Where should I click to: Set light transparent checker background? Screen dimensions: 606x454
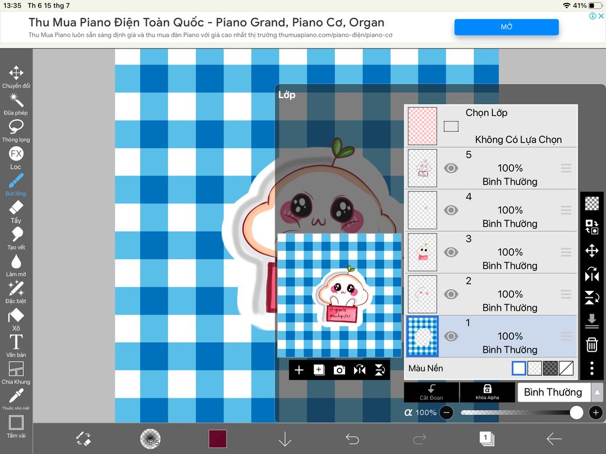pyautogui.click(x=534, y=368)
